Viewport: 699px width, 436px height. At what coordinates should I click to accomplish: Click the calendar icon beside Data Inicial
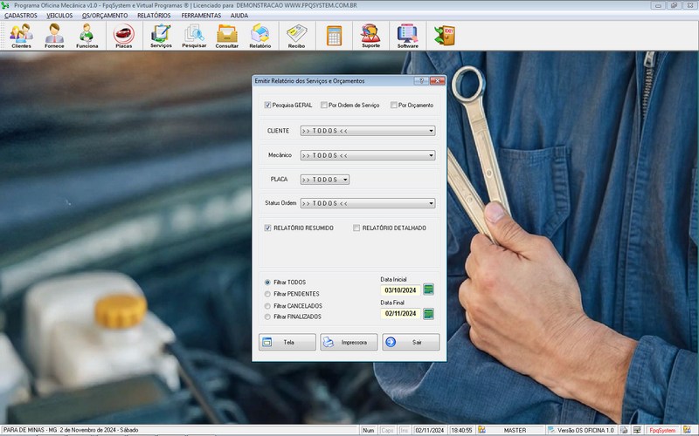tap(428, 290)
